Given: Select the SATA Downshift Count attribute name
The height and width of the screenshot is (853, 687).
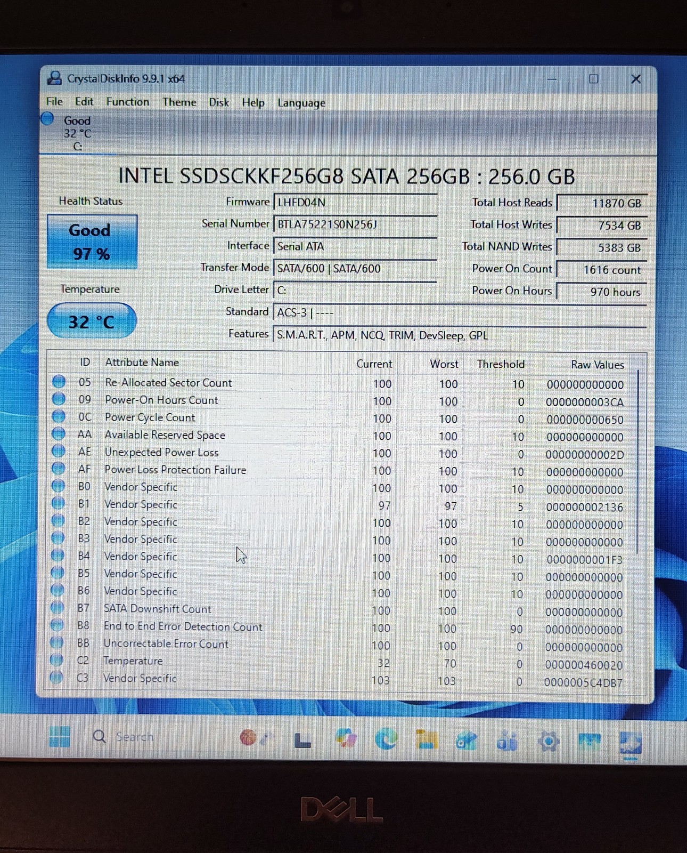Looking at the screenshot, I should (157, 609).
